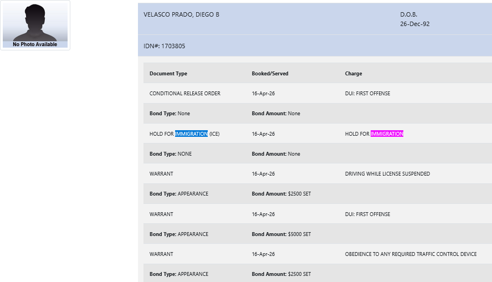Click the OBEDIENCE TO ANY REQUIRED TRAFFIC CONTROL DEVICE charge
The width and height of the screenshot is (492, 282).
pyautogui.click(x=411, y=254)
